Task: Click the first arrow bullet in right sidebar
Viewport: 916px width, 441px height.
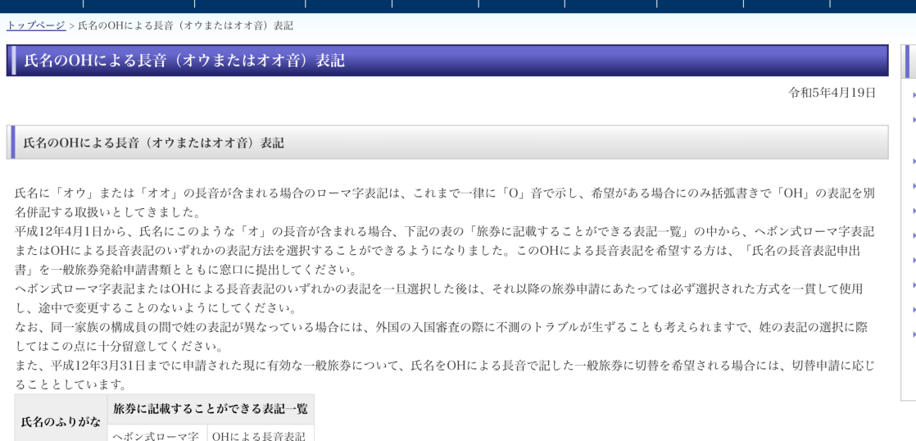Action: click(914, 95)
